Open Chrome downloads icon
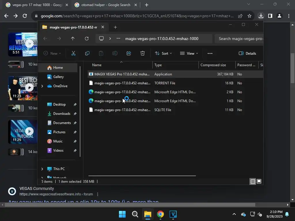The height and width of the screenshot is (221, 295). click(x=261, y=16)
